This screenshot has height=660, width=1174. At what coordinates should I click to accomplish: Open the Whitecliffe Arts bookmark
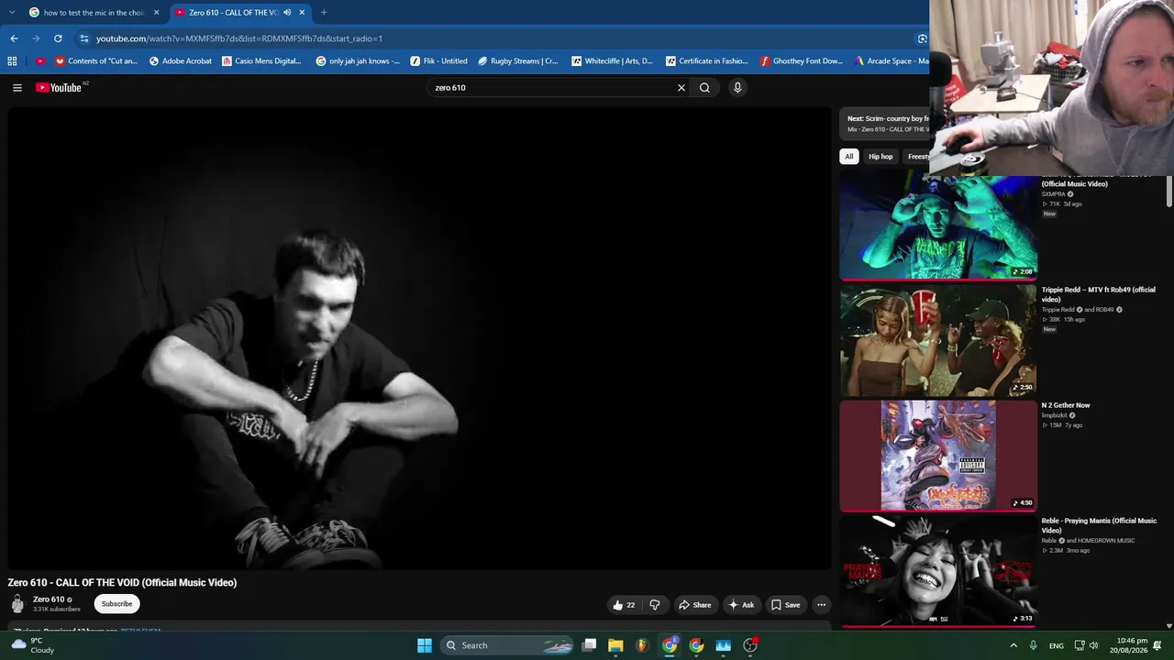[x=612, y=61]
